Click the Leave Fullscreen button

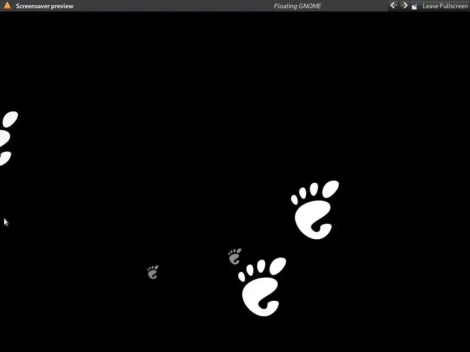pyautogui.click(x=440, y=6)
